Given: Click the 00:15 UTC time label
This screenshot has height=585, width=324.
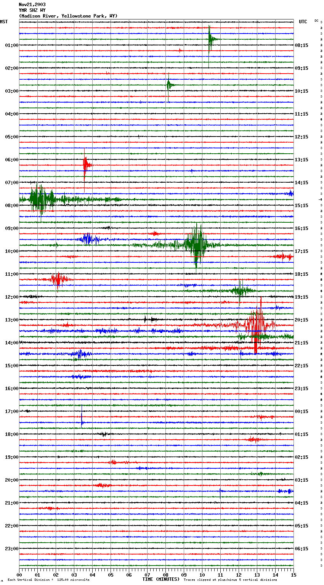Looking at the screenshot, I should point(302,411).
